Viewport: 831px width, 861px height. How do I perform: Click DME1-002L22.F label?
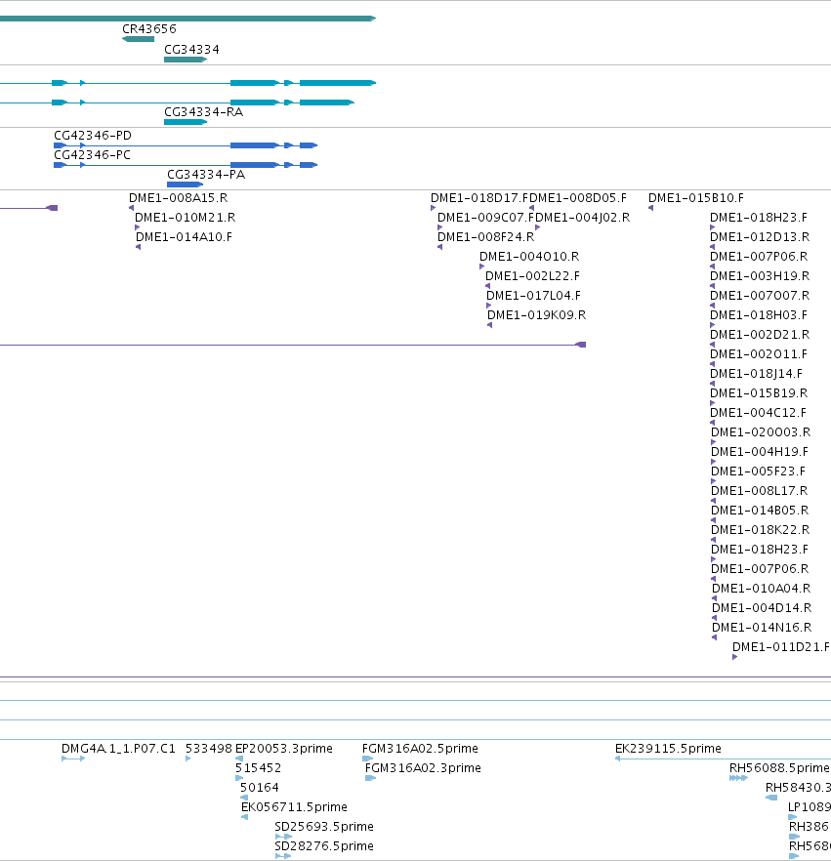[533, 276]
